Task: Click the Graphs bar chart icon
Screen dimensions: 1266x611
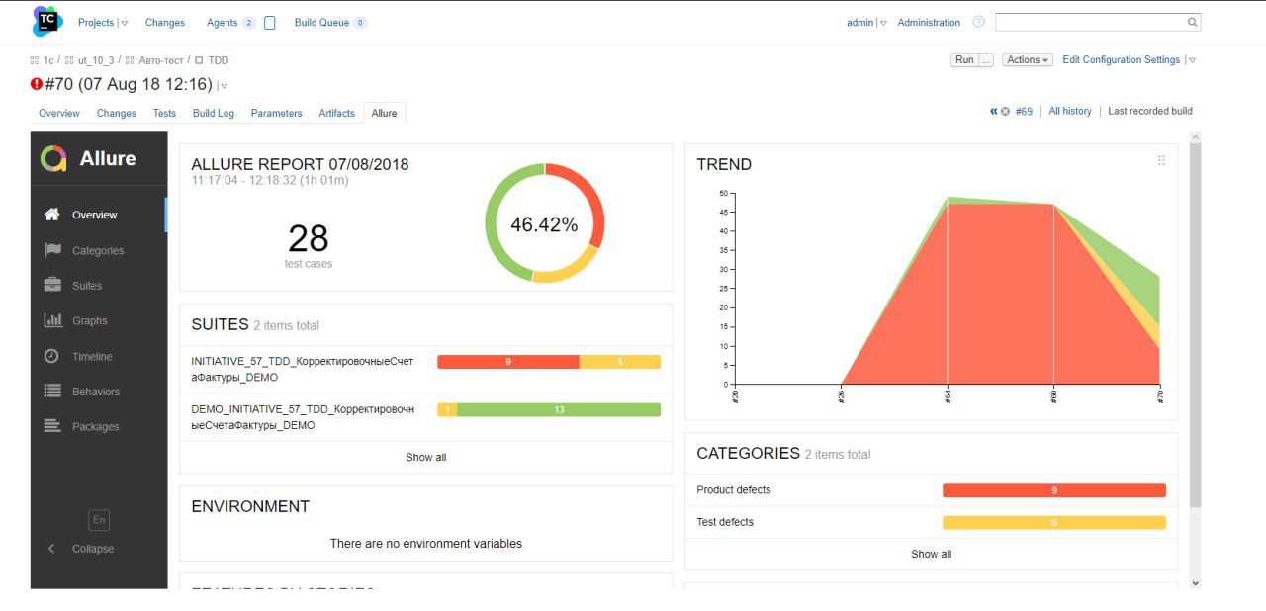Action: coord(52,320)
